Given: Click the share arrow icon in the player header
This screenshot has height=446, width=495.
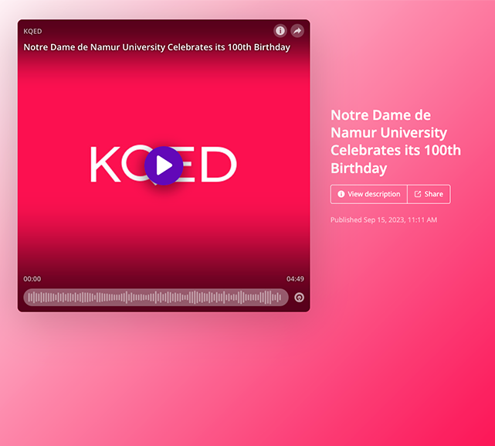Looking at the screenshot, I should tap(297, 31).
